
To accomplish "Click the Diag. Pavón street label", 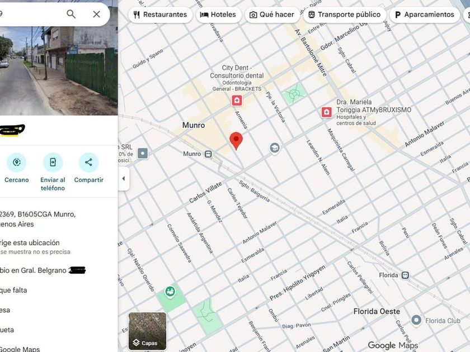I will [x=296, y=326].
